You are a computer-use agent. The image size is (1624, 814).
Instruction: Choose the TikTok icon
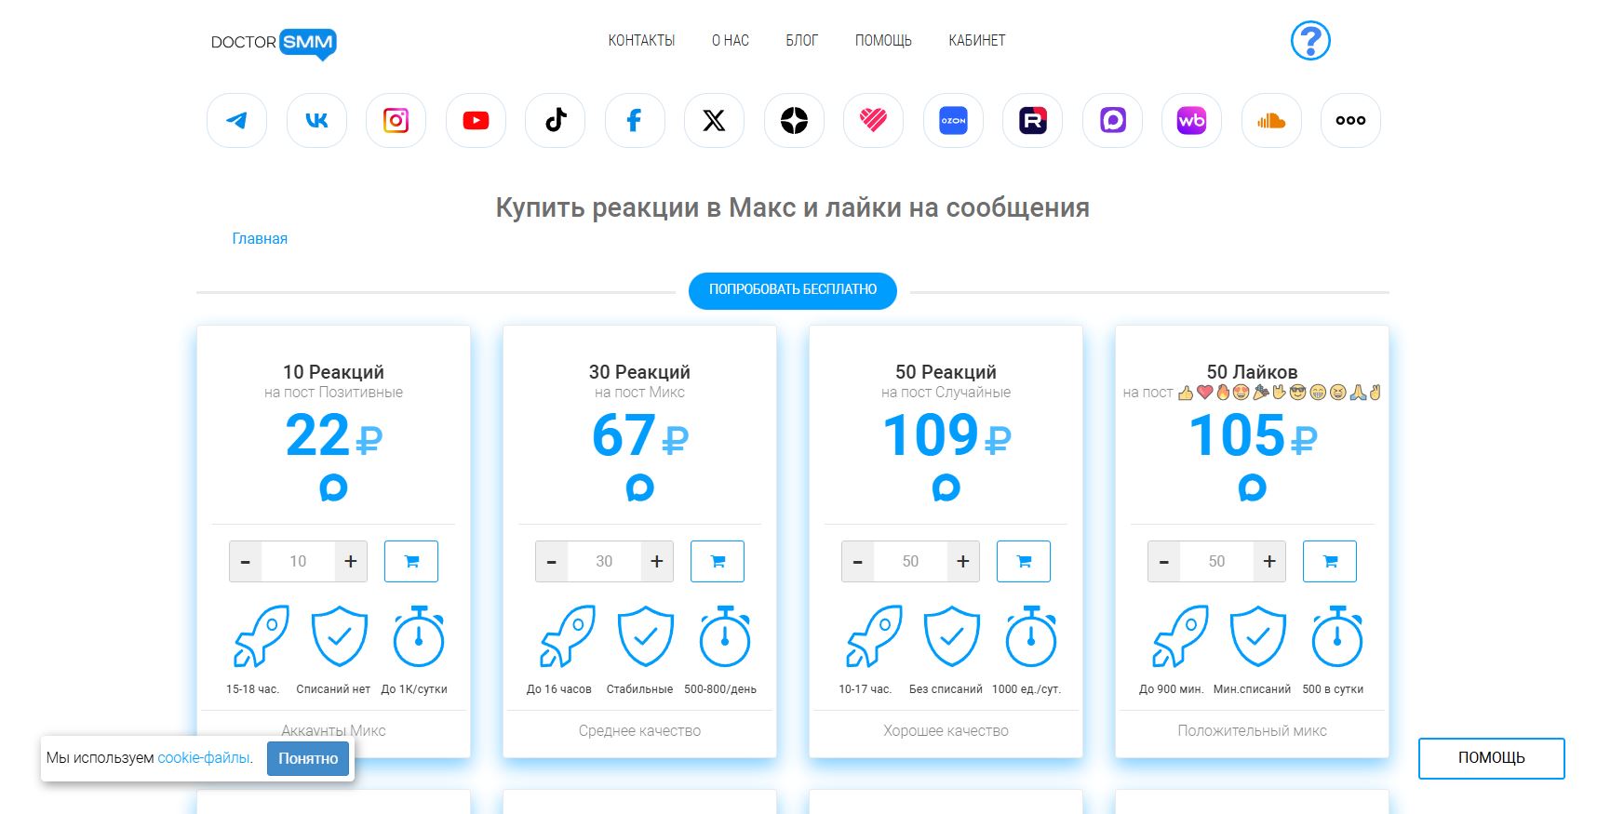556,121
